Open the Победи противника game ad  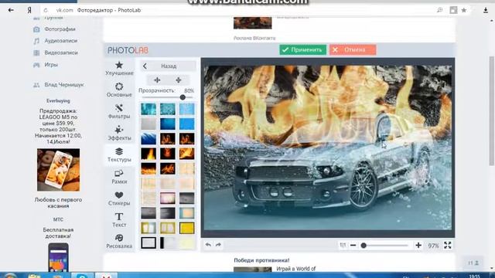[261, 260]
